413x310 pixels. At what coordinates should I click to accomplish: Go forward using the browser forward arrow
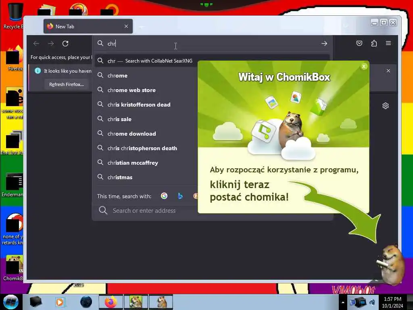pos(51,44)
